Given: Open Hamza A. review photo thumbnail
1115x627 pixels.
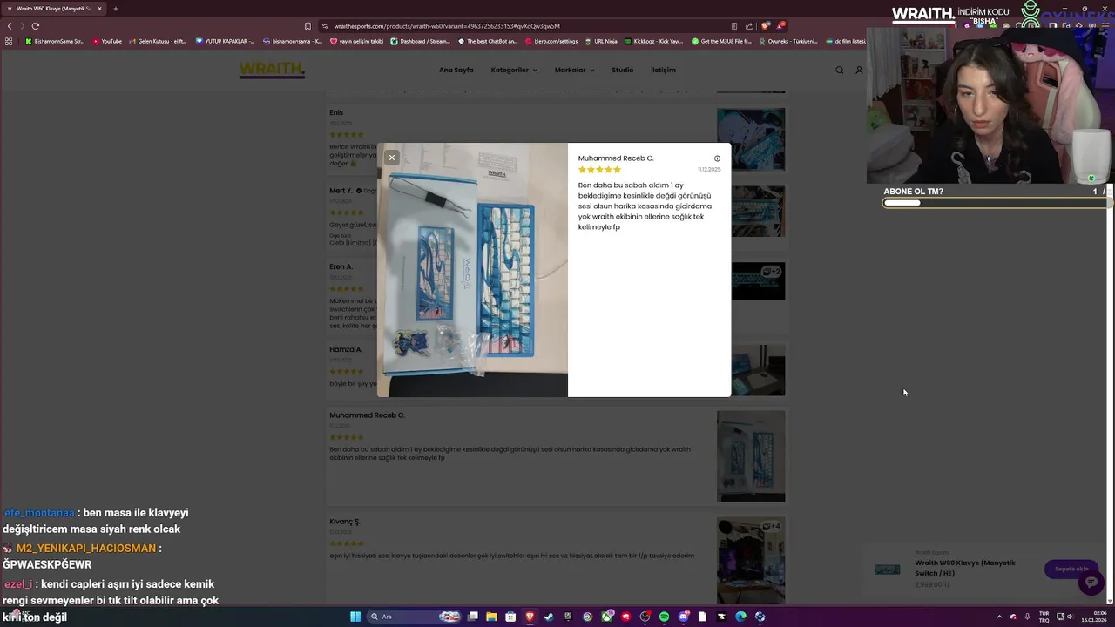Looking at the screenshot, I should coord(751,369).
